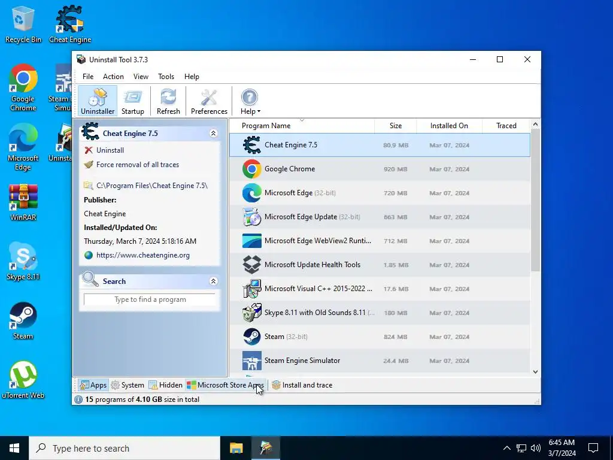Click the Cheat Engine logo in details panel

tap(90, 131)
